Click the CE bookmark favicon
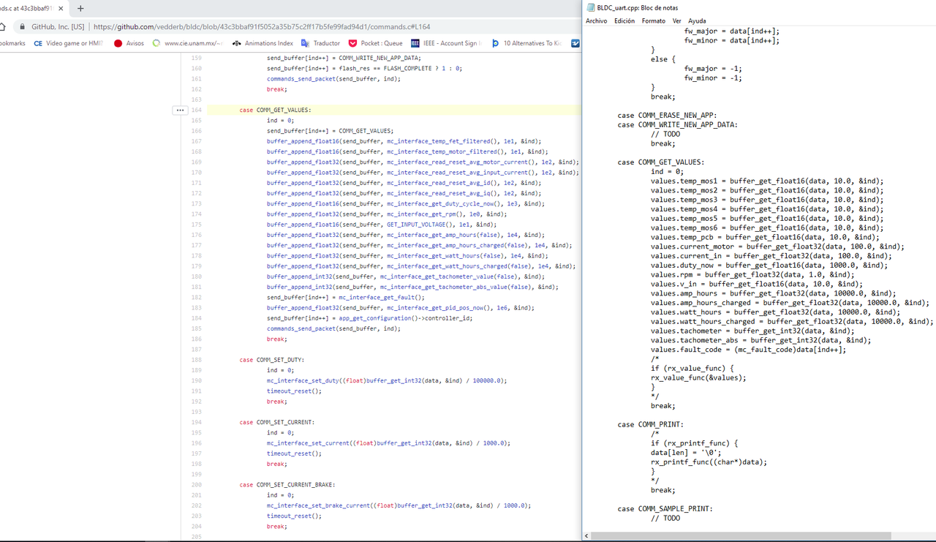This screenshot has width=936, height=542. [x=38, y=43]
